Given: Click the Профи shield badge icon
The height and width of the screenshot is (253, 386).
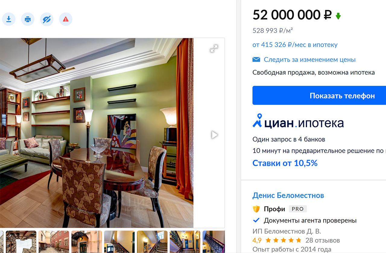Looking at the screenshot, I should tap(256, 209).
